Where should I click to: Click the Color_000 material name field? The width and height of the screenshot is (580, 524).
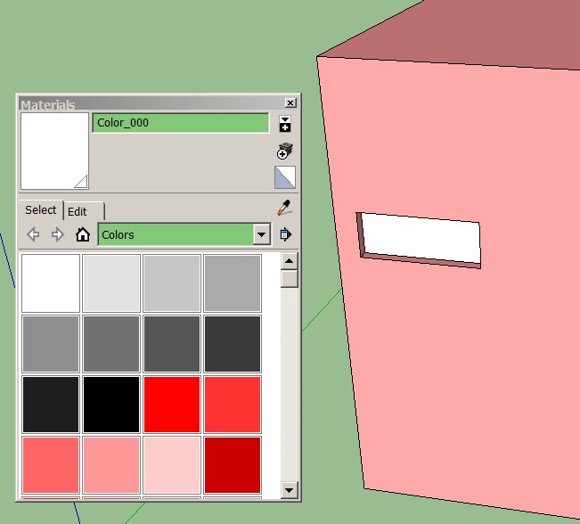pyautogui.click(x=180, y=123)
